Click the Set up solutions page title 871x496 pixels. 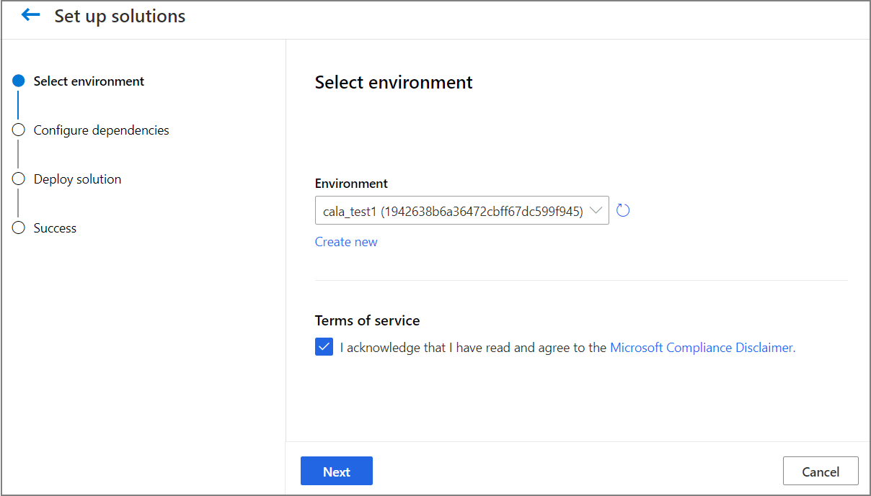pos(120,16)
